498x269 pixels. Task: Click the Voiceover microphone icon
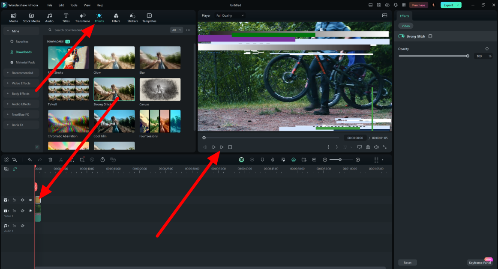click(x=273, y=159)
